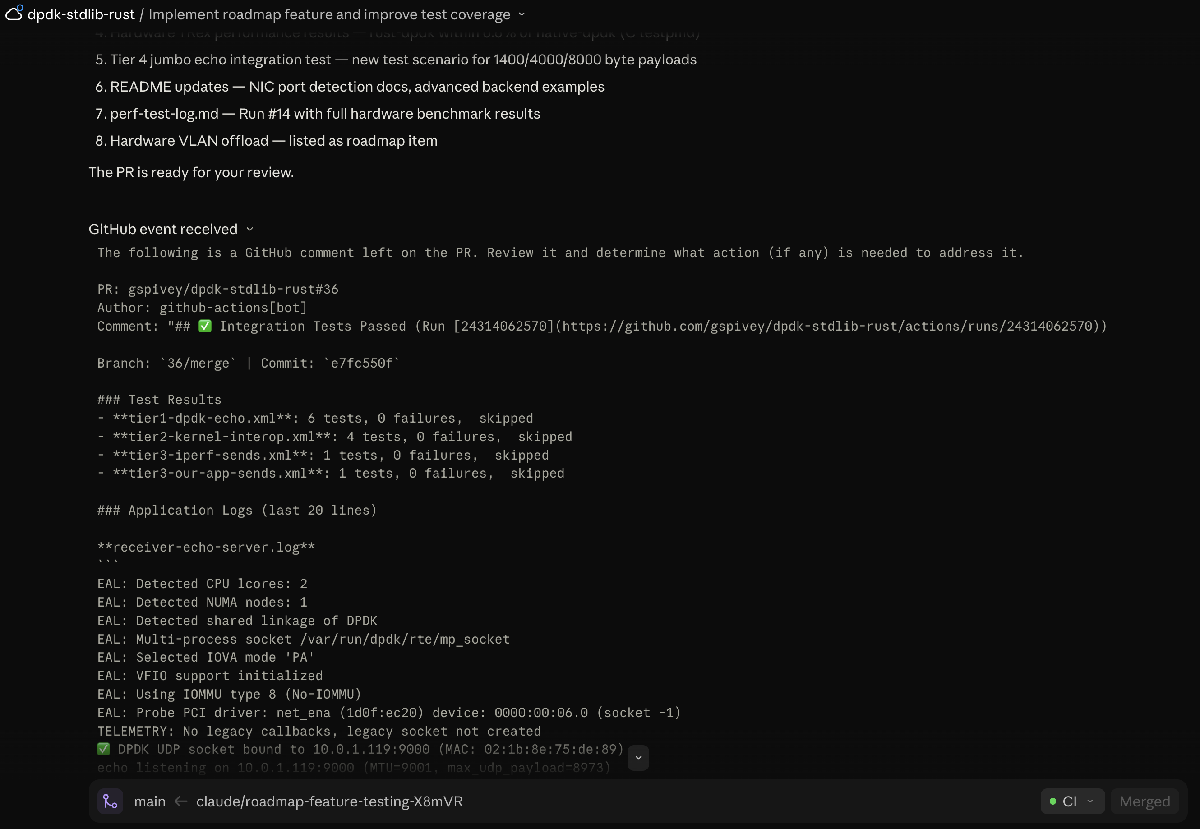The width and height of the screenshot is (1200, 829).
Task: Click the green checkmark beside Integration Tests Passed
Action: click(x=206, y=326)
